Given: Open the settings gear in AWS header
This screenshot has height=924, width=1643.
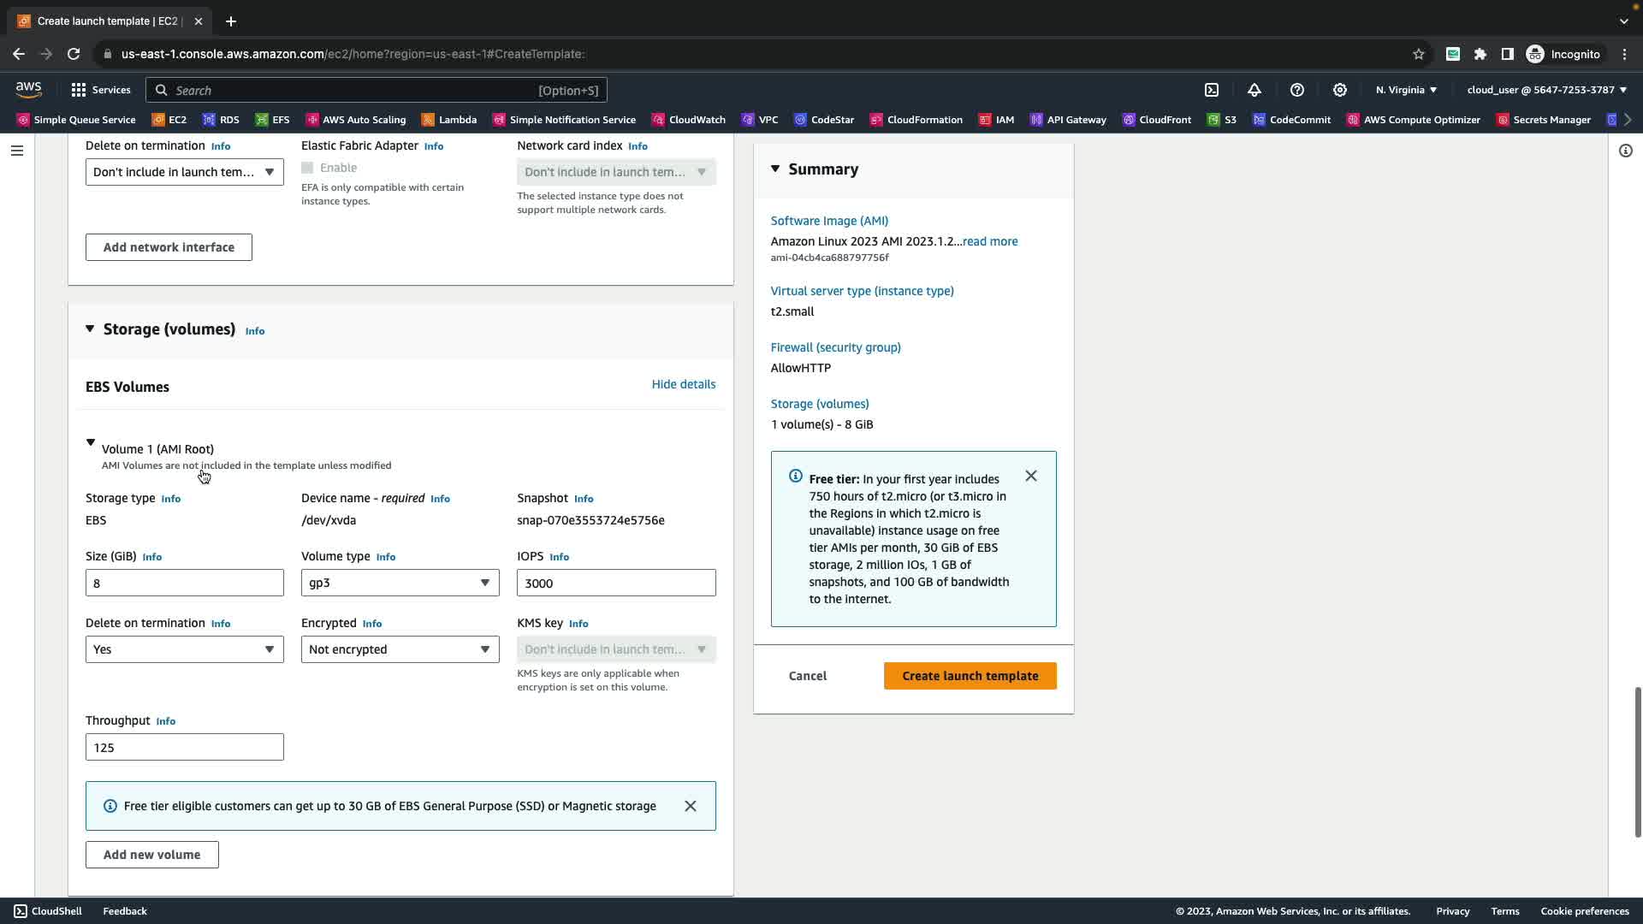Looking at the screenshot, I should coord(1340,90).
